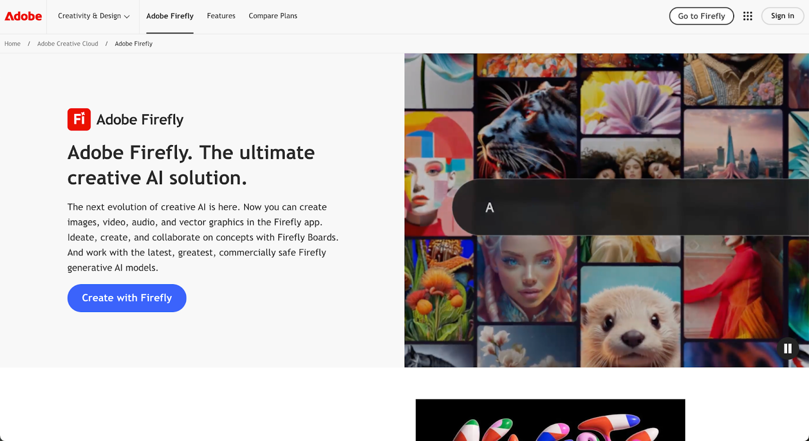Open the Features tab
This screenshot has width=809, height=441.
221,16
